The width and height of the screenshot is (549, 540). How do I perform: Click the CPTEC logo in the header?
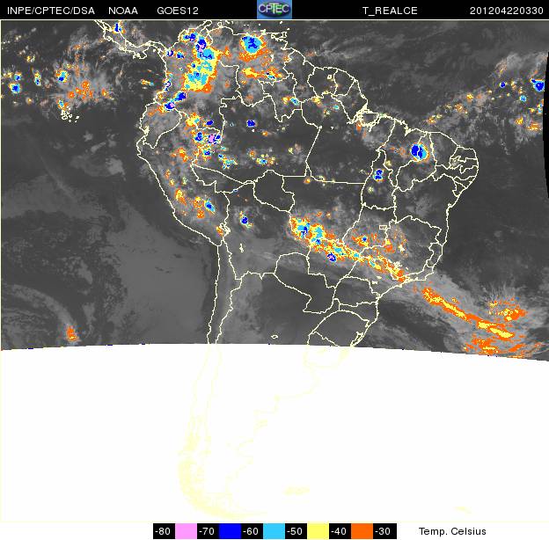[x=274, y=10]
